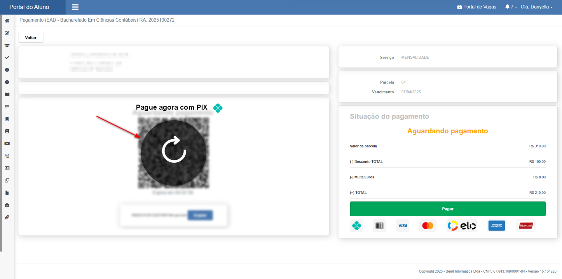Click the sidebar vertical scrollbar
562x279 pixels.
click(1, 134)
